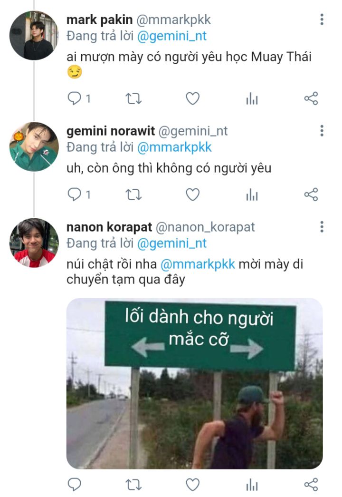Like nanon korapat's tweet with the sign image
The image size is (342, 497).
192,484
